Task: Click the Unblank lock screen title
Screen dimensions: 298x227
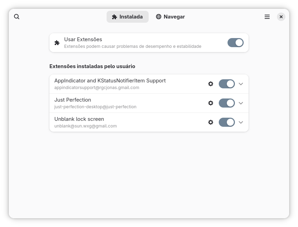Action: tap(79, 119)
